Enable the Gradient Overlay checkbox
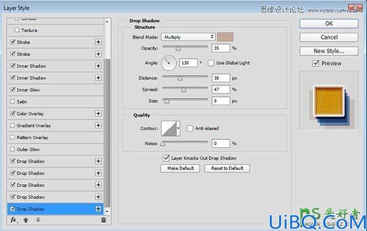The height and width of the screenshot is (231, 367). point(12,126)
